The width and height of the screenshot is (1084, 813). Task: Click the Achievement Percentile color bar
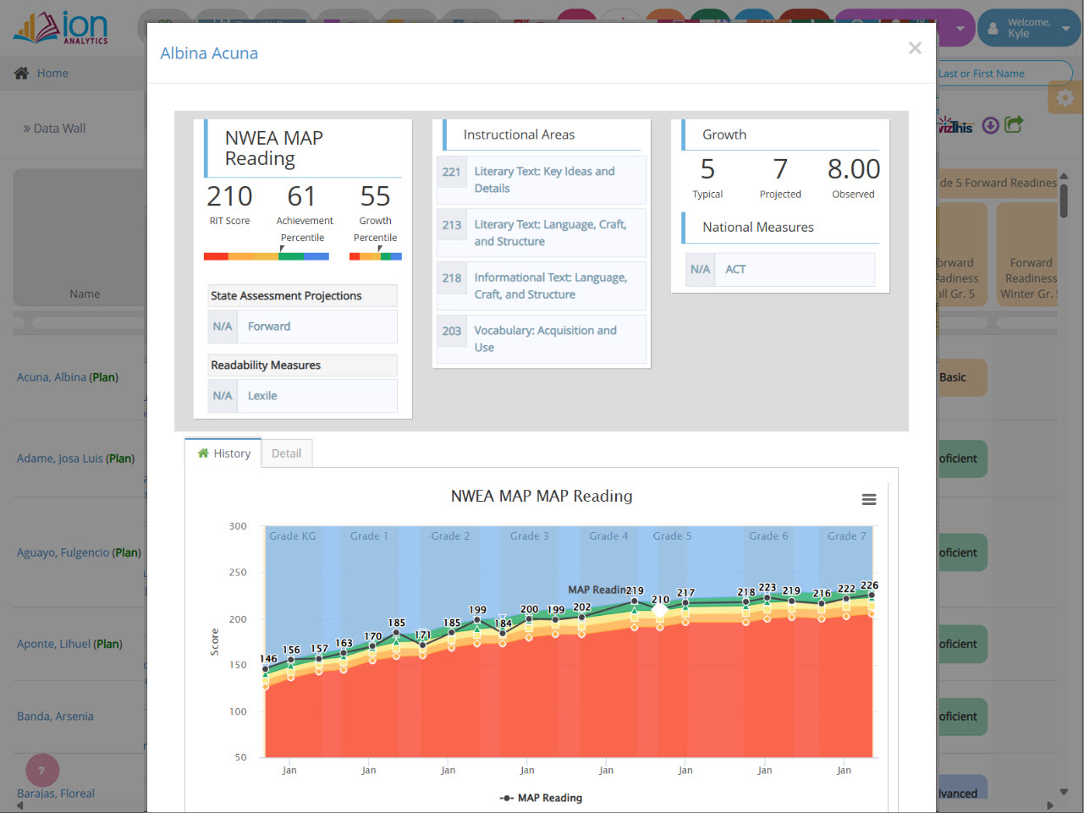coord(267,256)
